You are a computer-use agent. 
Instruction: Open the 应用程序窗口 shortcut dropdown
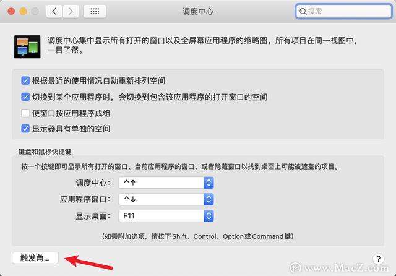click(x=166, y=199)
